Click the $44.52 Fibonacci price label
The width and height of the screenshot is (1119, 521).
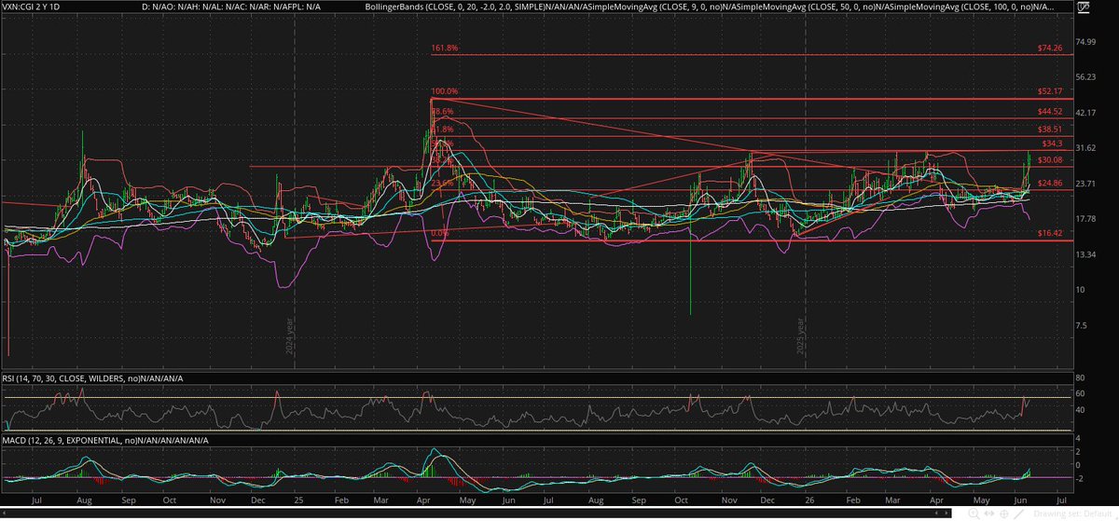pos(1051,111)
